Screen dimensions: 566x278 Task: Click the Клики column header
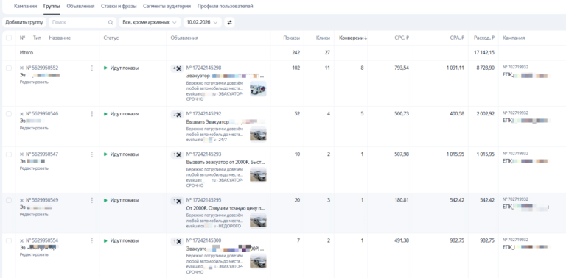click(323, 38)
